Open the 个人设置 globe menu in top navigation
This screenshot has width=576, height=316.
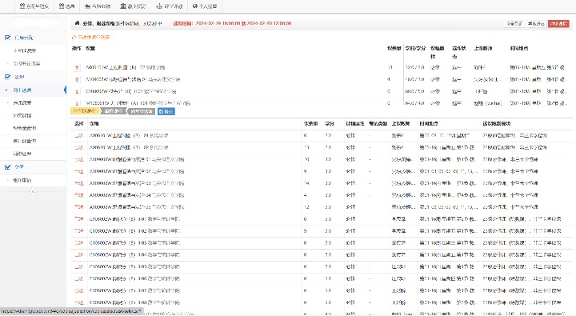point(205,6)
